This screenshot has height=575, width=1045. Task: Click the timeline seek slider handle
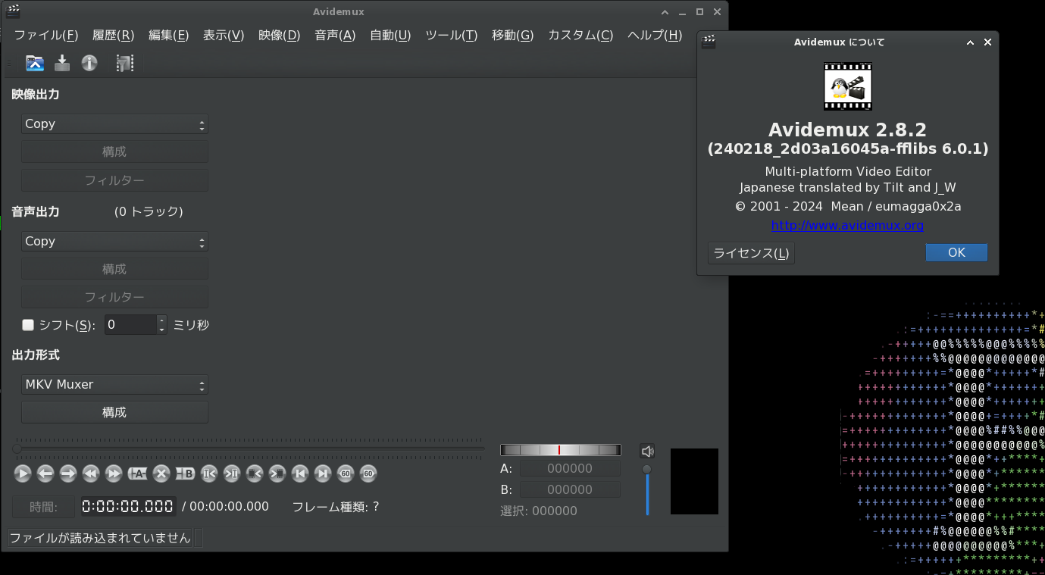point(17,449)
